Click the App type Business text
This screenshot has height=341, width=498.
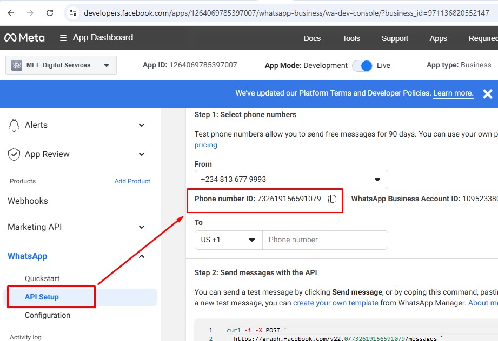[459, 65]
